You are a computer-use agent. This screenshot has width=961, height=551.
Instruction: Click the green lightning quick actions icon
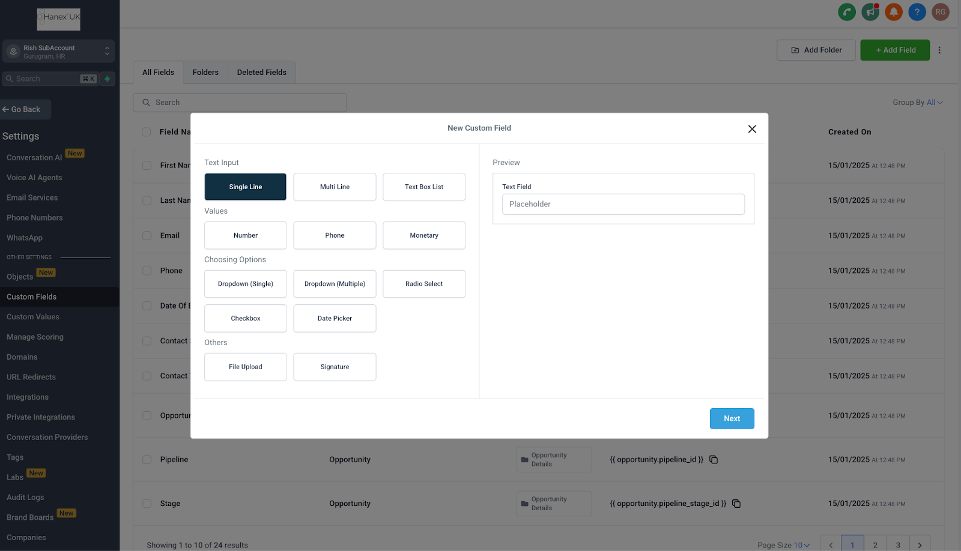click(x=108, y=79)
